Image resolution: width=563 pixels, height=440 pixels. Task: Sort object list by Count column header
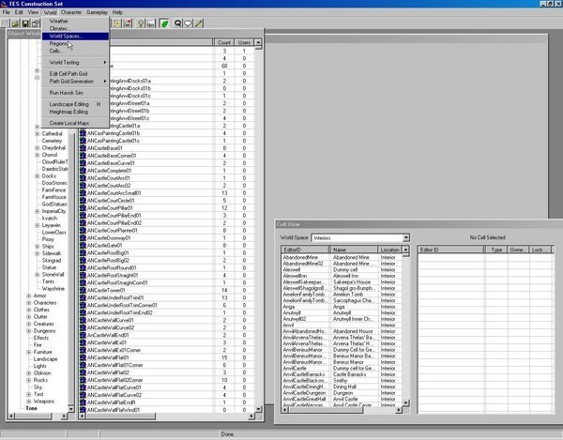pos(224,42)
